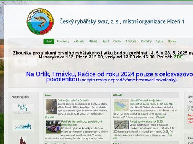The image size is (193, 144).
Task: Open the Prodej povolenek aerial thumbnail
Action: [x=121, y=125]
